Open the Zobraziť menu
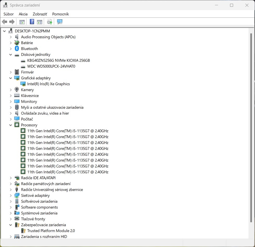The height and width of the screenshot is (247, 255). click(40, 14)
